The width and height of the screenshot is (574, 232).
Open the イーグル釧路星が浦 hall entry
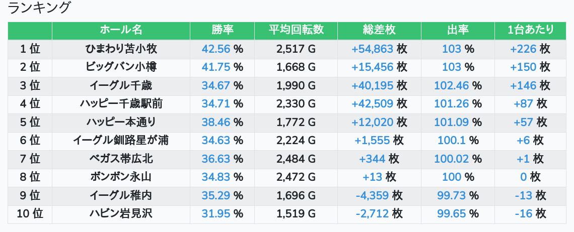point(121,141)
